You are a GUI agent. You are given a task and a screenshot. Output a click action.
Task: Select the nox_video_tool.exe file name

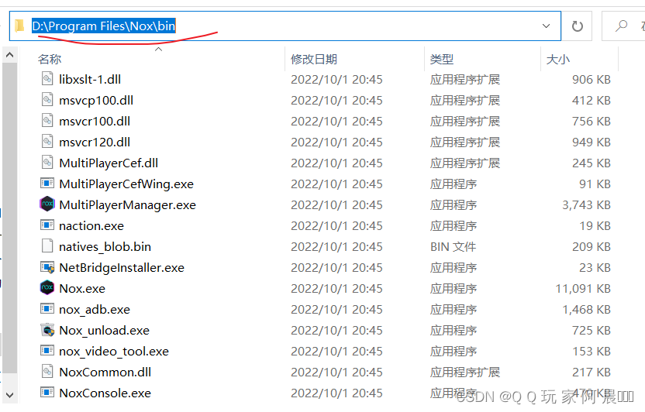(114, 352)
